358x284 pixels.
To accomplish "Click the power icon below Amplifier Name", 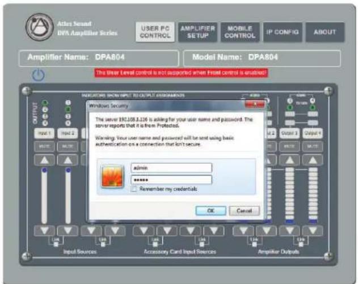I will pos(38,75).
